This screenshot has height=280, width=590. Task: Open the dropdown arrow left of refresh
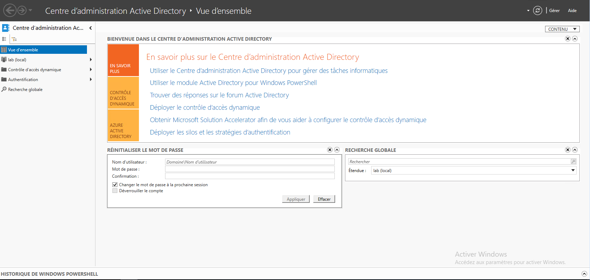point(528,11)
